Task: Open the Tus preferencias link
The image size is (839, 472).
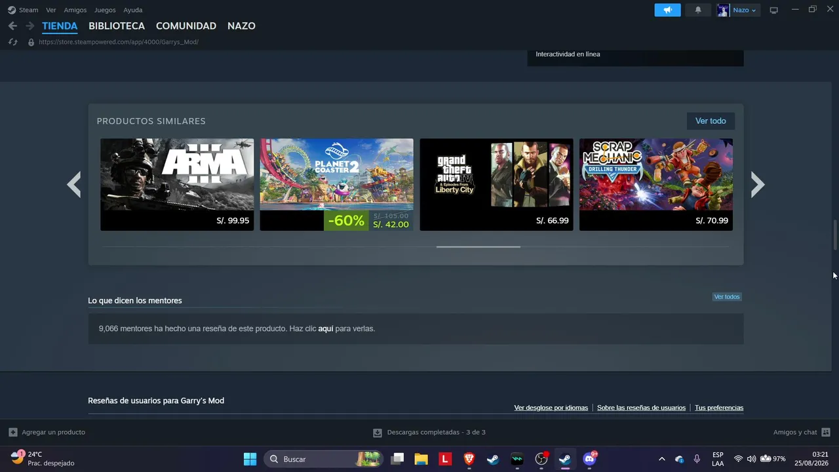Action: pos(719,408)
